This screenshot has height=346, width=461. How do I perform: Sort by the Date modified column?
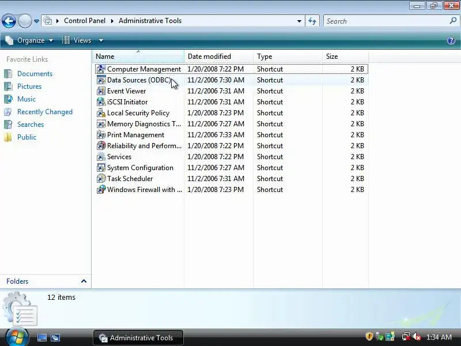[x=219, y=56]
